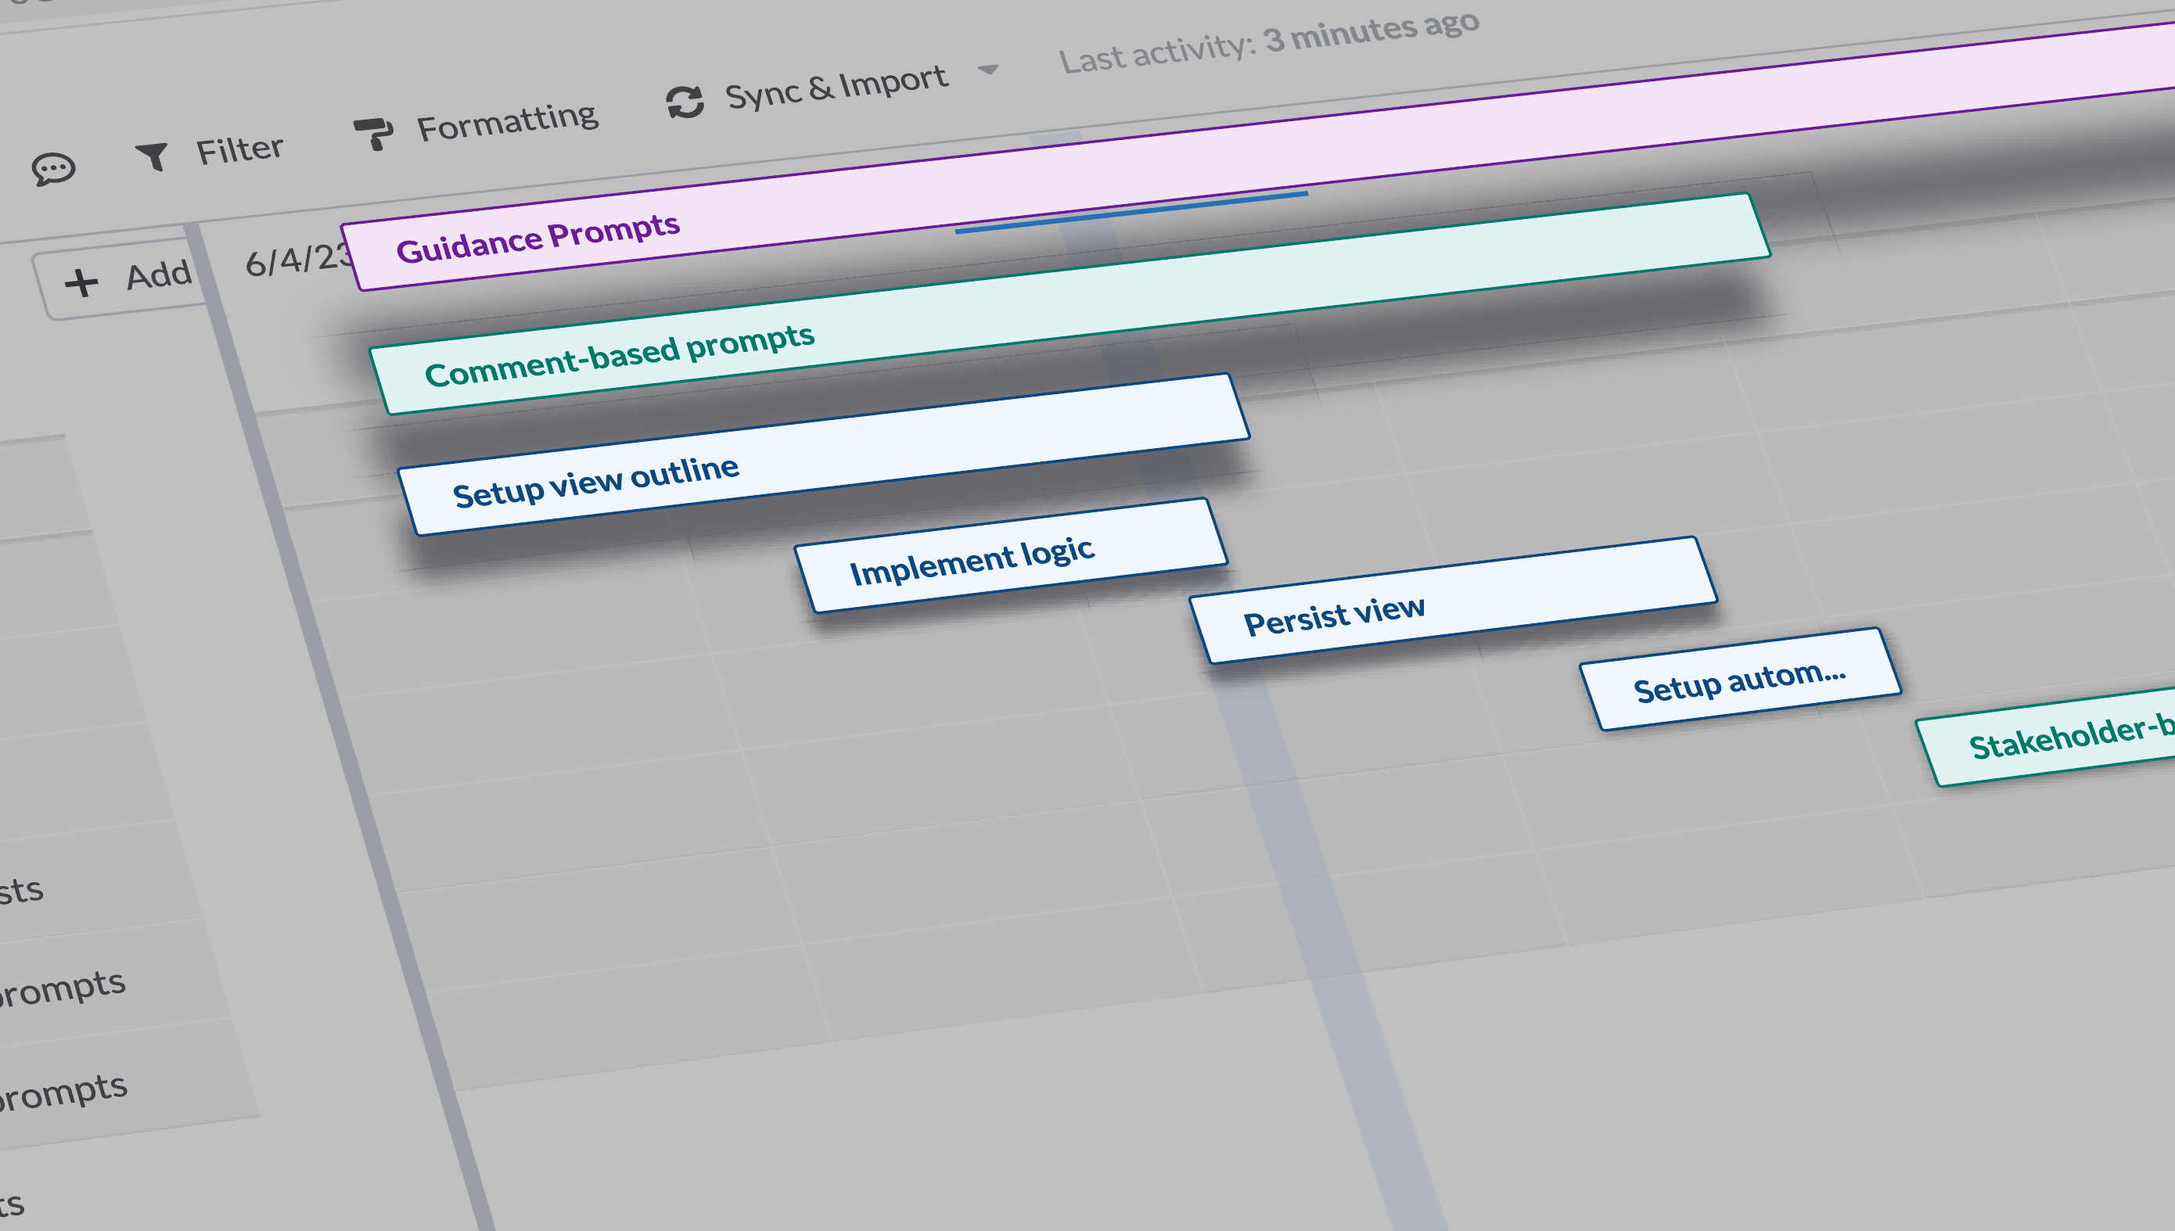
Task: Click the Sync & Import refresh icon
Action: click(685, 102)
